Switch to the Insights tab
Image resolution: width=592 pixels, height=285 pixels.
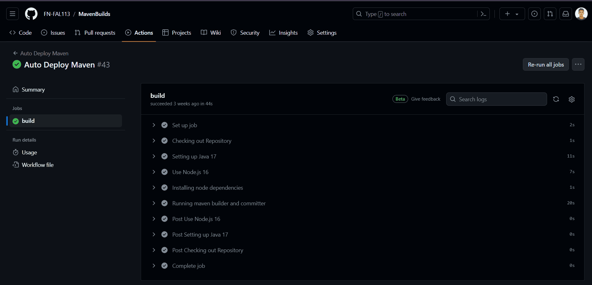coord(283,33)
